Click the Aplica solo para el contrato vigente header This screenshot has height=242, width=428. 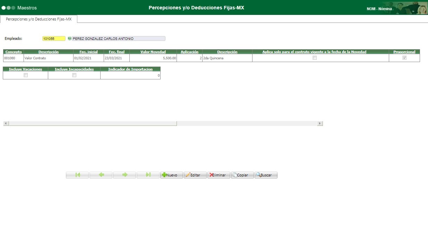(314, 52)
